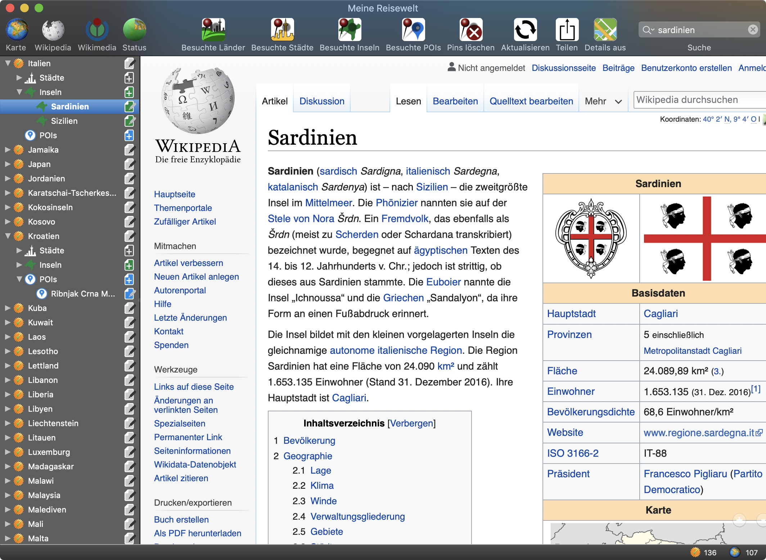
Task: Open the Mehr dropdown on Wikipedia
Action: [x=603, y=101]
